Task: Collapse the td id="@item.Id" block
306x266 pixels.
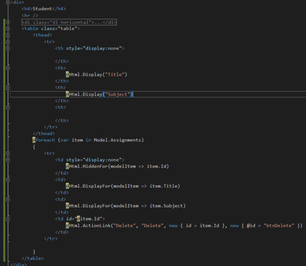Action: tap(8, 219)
